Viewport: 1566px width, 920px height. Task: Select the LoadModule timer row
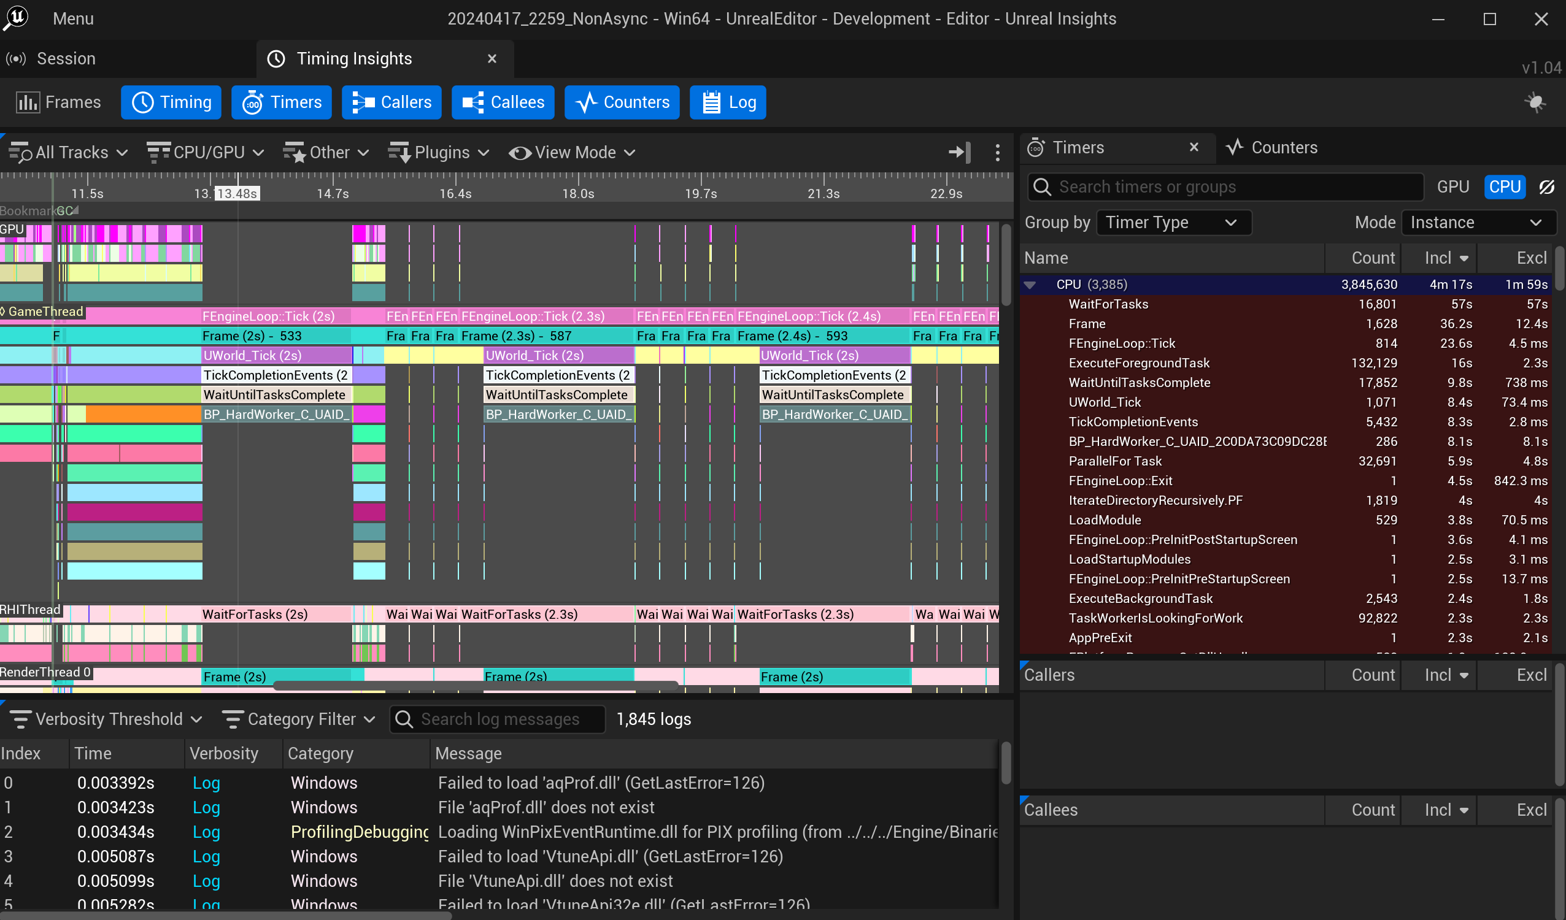pos(1286,520)
